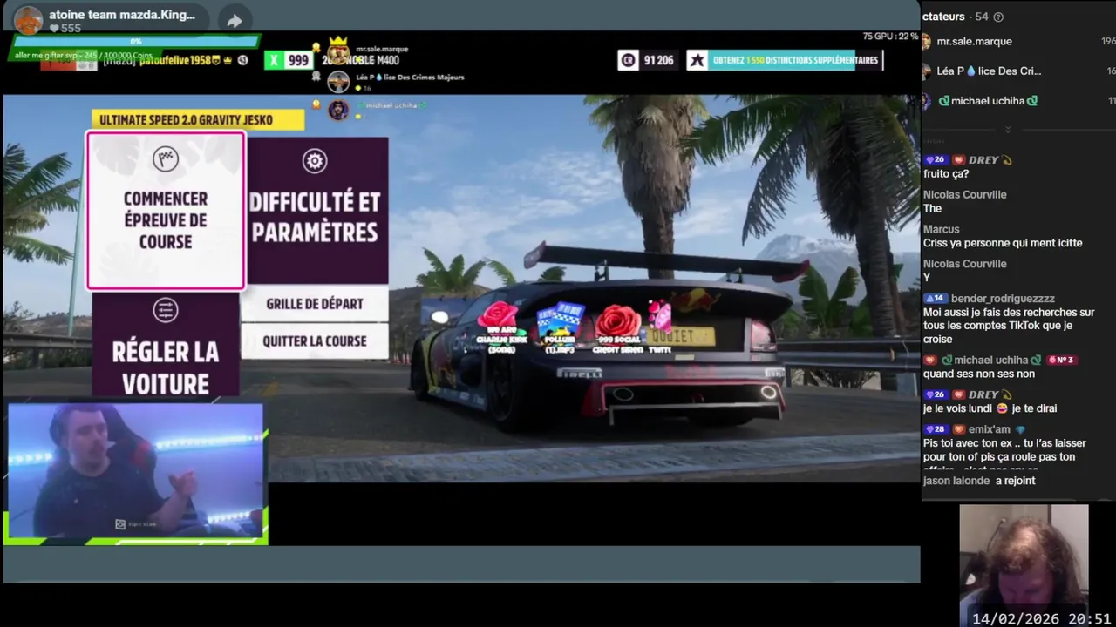The image size is (1116, 627).
Task: Click emix'am's username in chat
Action: point(988,429)
